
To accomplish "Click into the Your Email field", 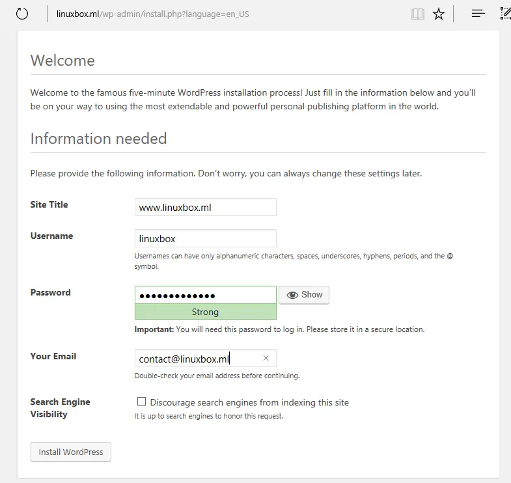I will [x=206, y=358].
